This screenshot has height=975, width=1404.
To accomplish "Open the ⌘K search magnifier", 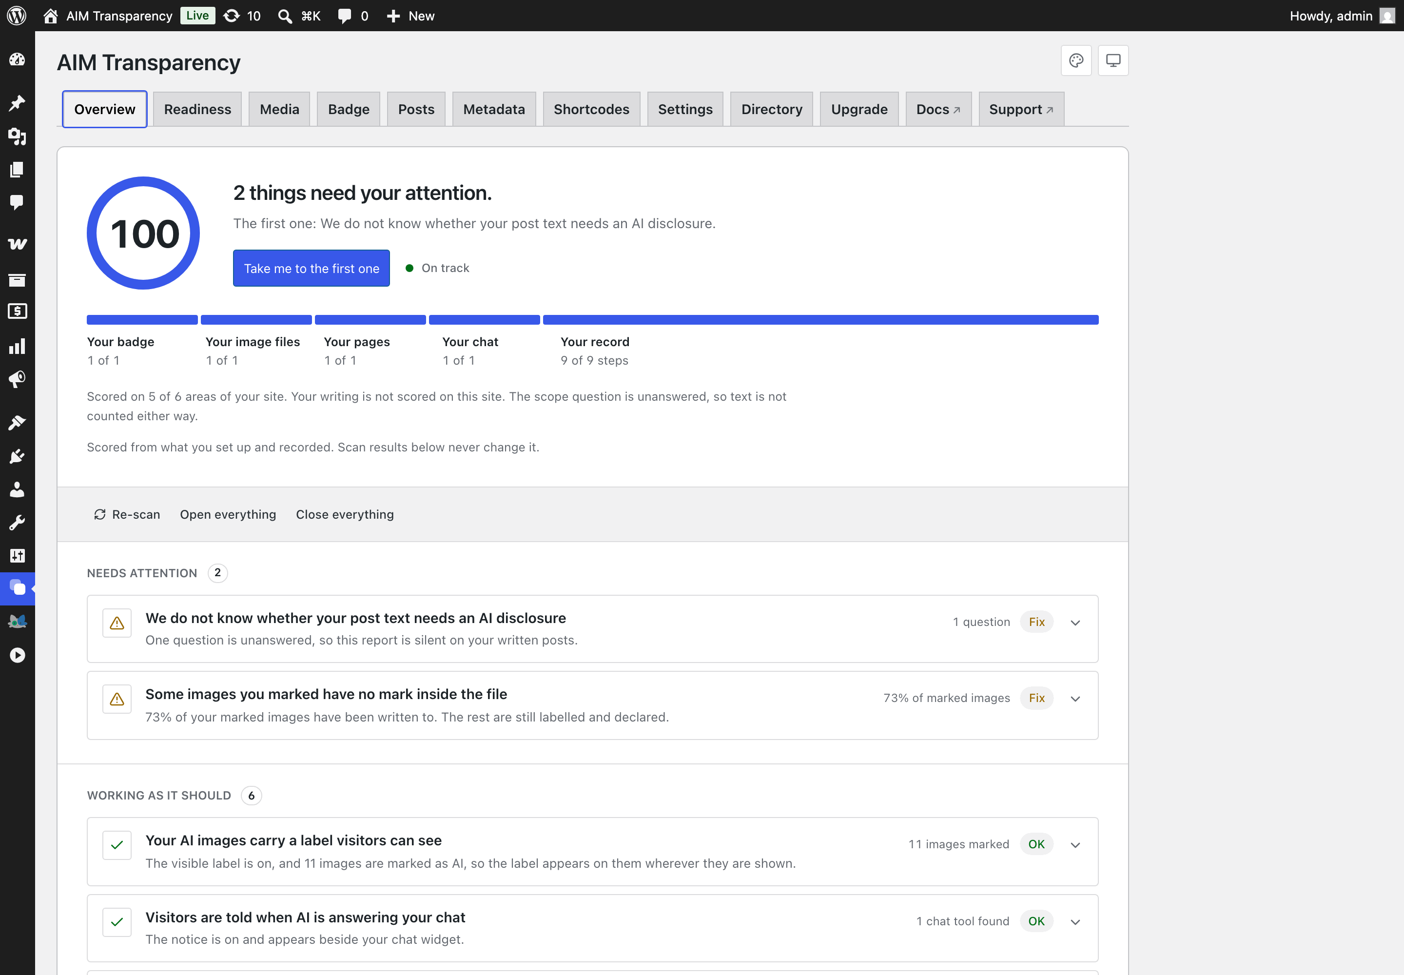I will click(x=285, y=16).
